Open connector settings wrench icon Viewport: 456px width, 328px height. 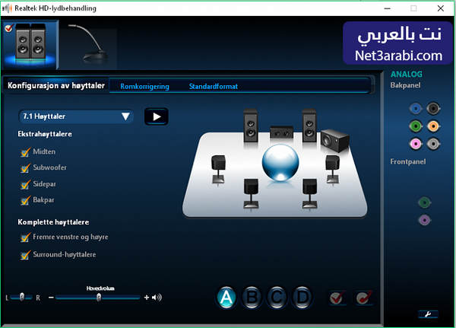pyautogui.click(x=428, y=314)
